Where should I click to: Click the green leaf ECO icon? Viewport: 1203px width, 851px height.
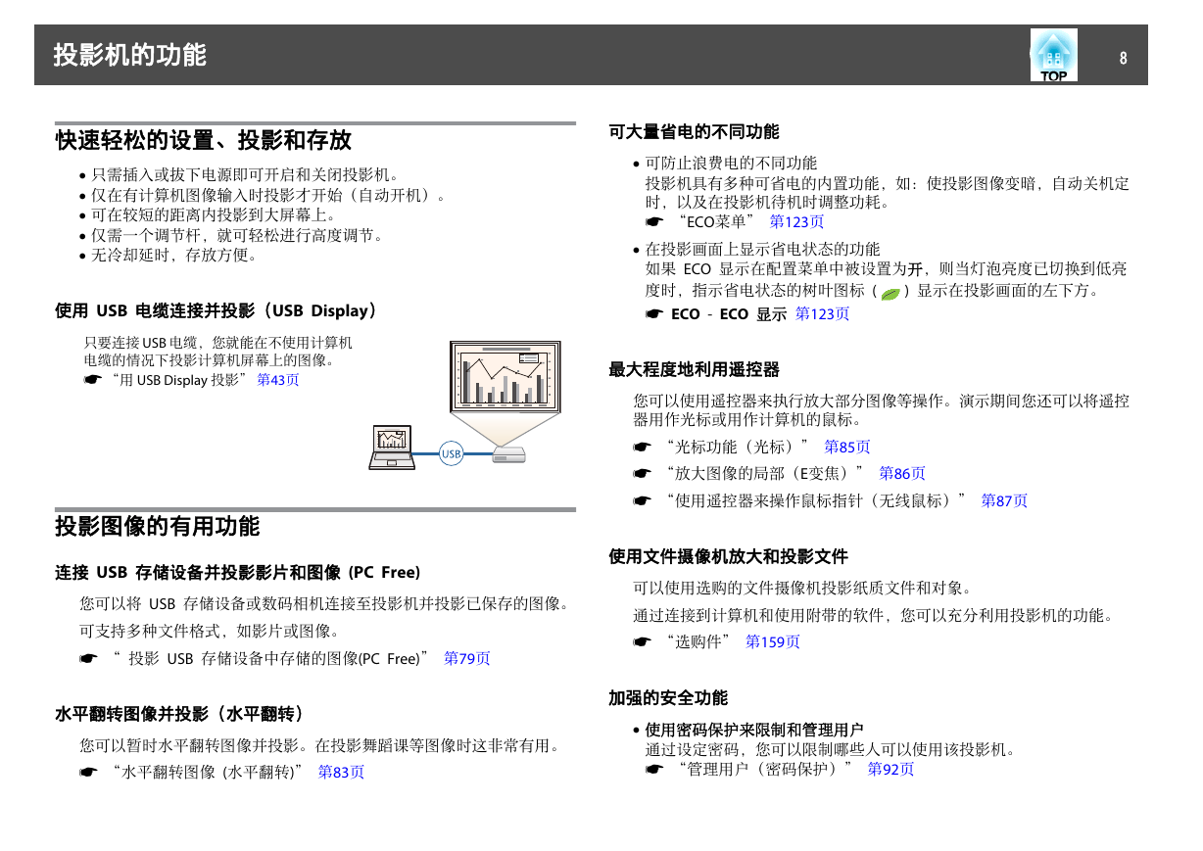click(890, 293)
